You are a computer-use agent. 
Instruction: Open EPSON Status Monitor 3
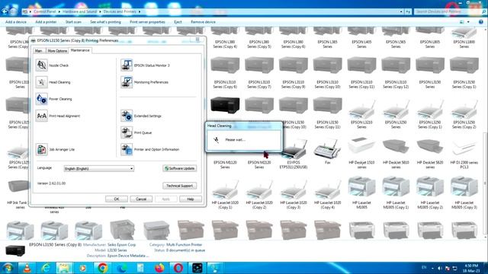[x=127, y=65]
